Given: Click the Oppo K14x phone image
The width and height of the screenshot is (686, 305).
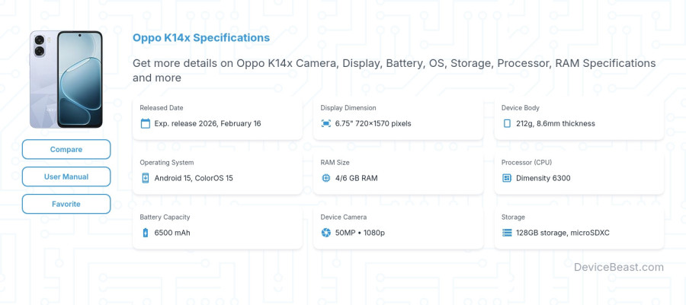Looking at the screenshot, I should coord(66,79).
